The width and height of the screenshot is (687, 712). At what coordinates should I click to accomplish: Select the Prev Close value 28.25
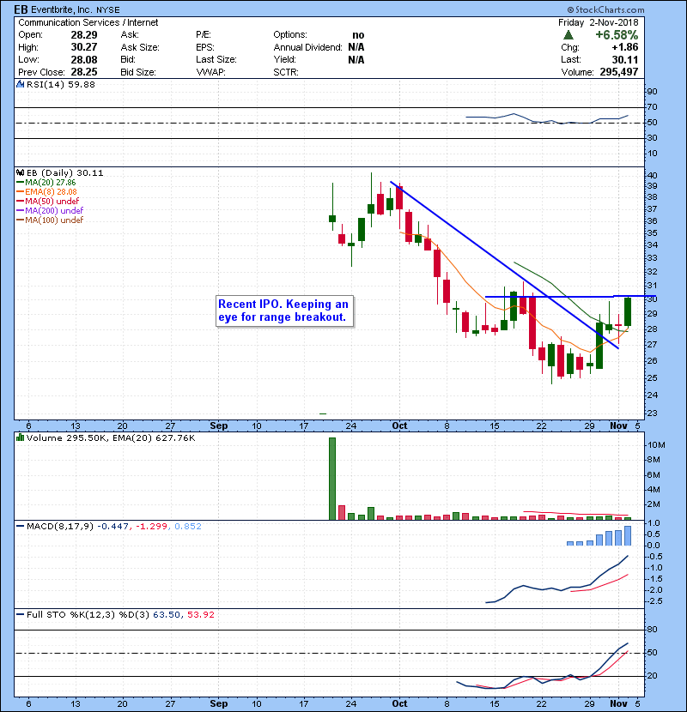pyautogui.click(x=83, y=72)
